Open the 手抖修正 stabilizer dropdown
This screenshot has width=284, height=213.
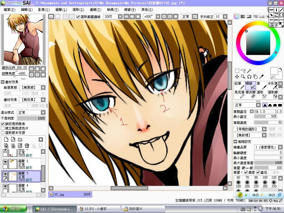point(225,16)
